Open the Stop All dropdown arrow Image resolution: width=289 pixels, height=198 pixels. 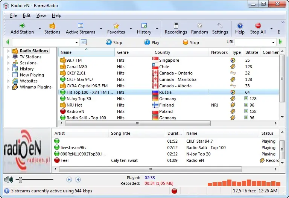coord(271,29)
